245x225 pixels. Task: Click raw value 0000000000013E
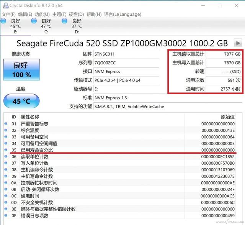click(x=218, y=130)
